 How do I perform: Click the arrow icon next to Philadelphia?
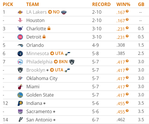(x=56, y=62)
